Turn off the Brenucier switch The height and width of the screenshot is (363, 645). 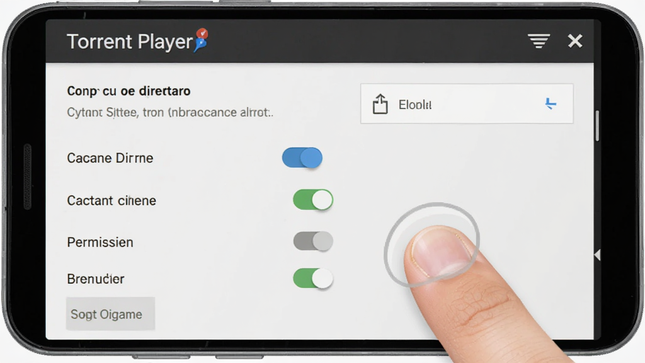(x=313, y=278)
